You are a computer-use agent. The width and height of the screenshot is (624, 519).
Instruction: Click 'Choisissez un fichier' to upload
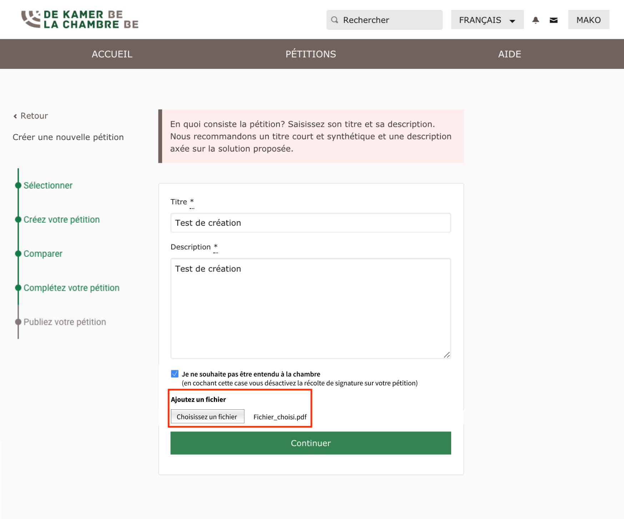click(x=207, y=416)
